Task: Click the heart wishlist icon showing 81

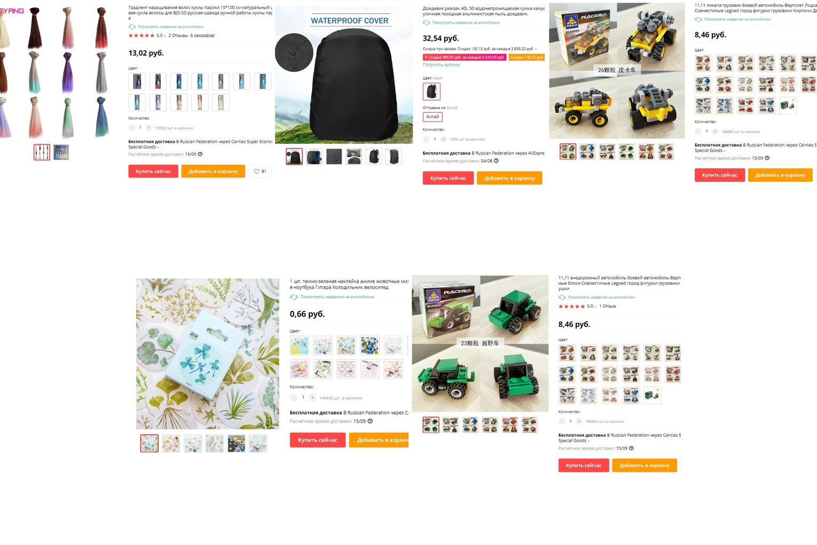Action: [x=260, y=172]
